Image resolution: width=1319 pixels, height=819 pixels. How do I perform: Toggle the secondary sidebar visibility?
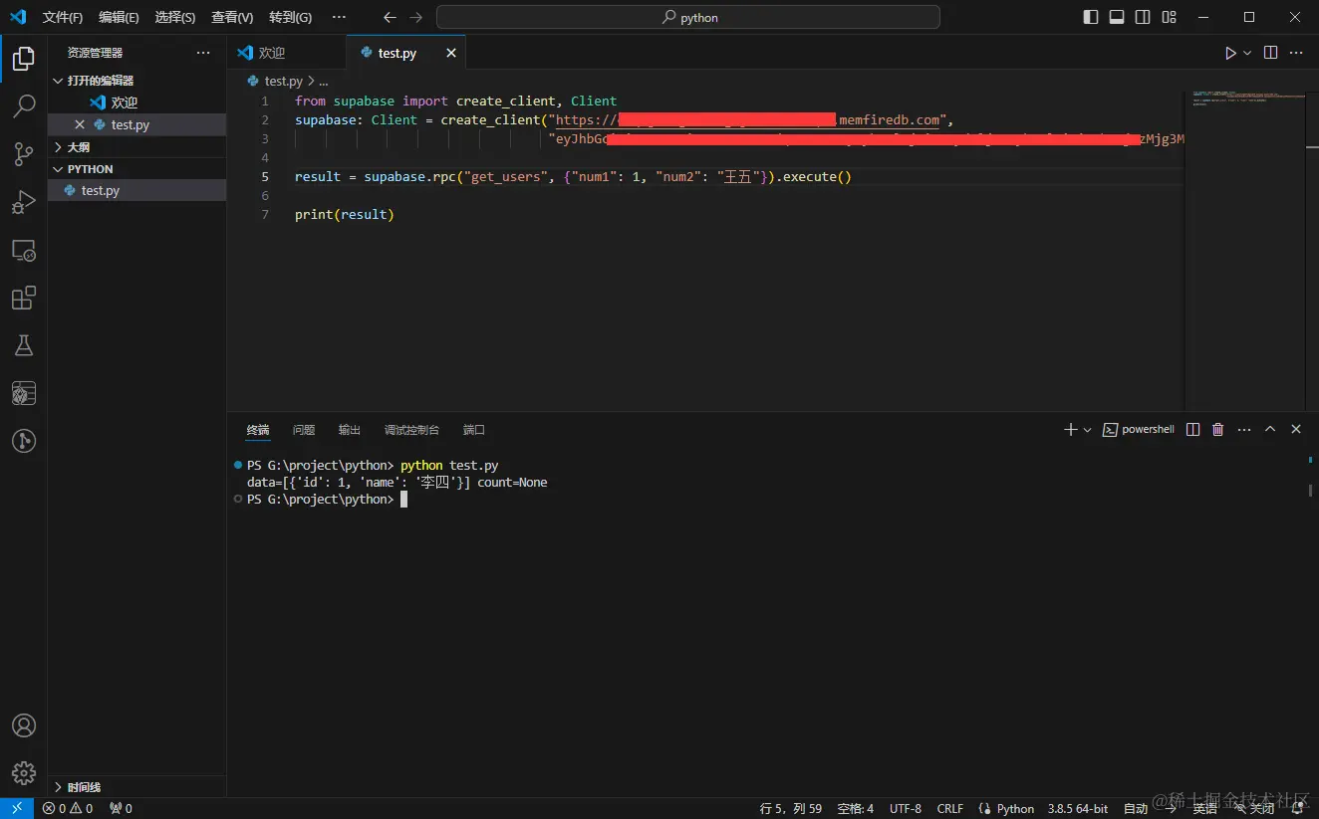pyautogui.click(x=1143, y=17)
